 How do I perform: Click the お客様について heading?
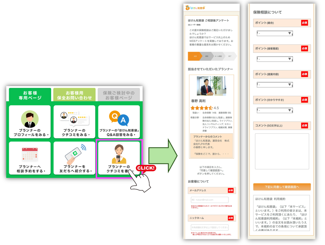[198, 181]
